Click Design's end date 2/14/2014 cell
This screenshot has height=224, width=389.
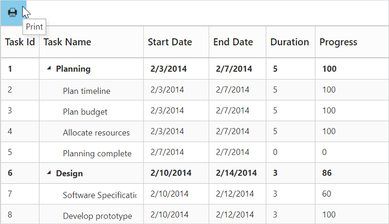click(236, 173)
